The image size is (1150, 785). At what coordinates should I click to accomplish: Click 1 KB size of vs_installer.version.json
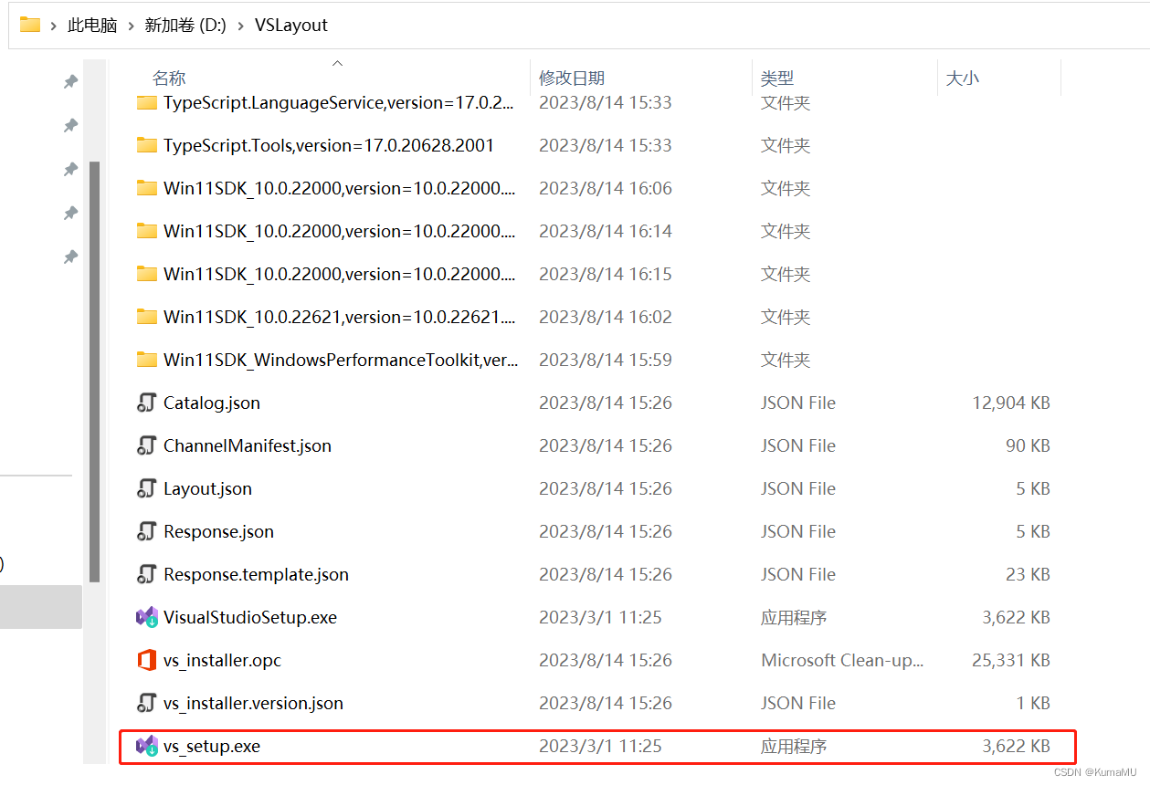[1033, 703]
